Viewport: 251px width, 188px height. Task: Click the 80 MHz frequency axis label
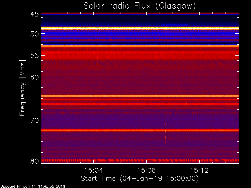click(x=35, y=161)
